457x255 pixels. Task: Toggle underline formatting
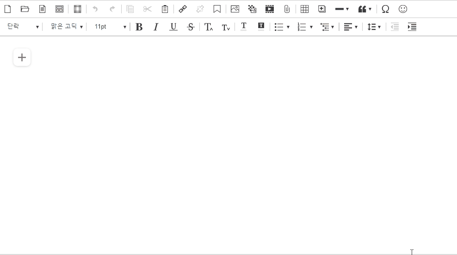(x=173, y=27)
